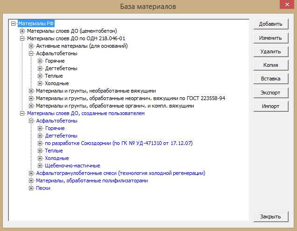Image resolution: width=297 pixels, height=231 pixels.
Task: Select item обработанные органич. и компл. вяжущими
Action: pyautogui.click(x=115, y=106)
